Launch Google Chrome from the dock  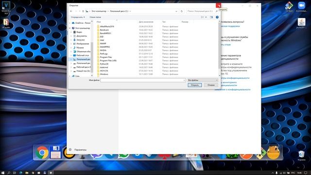coord(42,153)
